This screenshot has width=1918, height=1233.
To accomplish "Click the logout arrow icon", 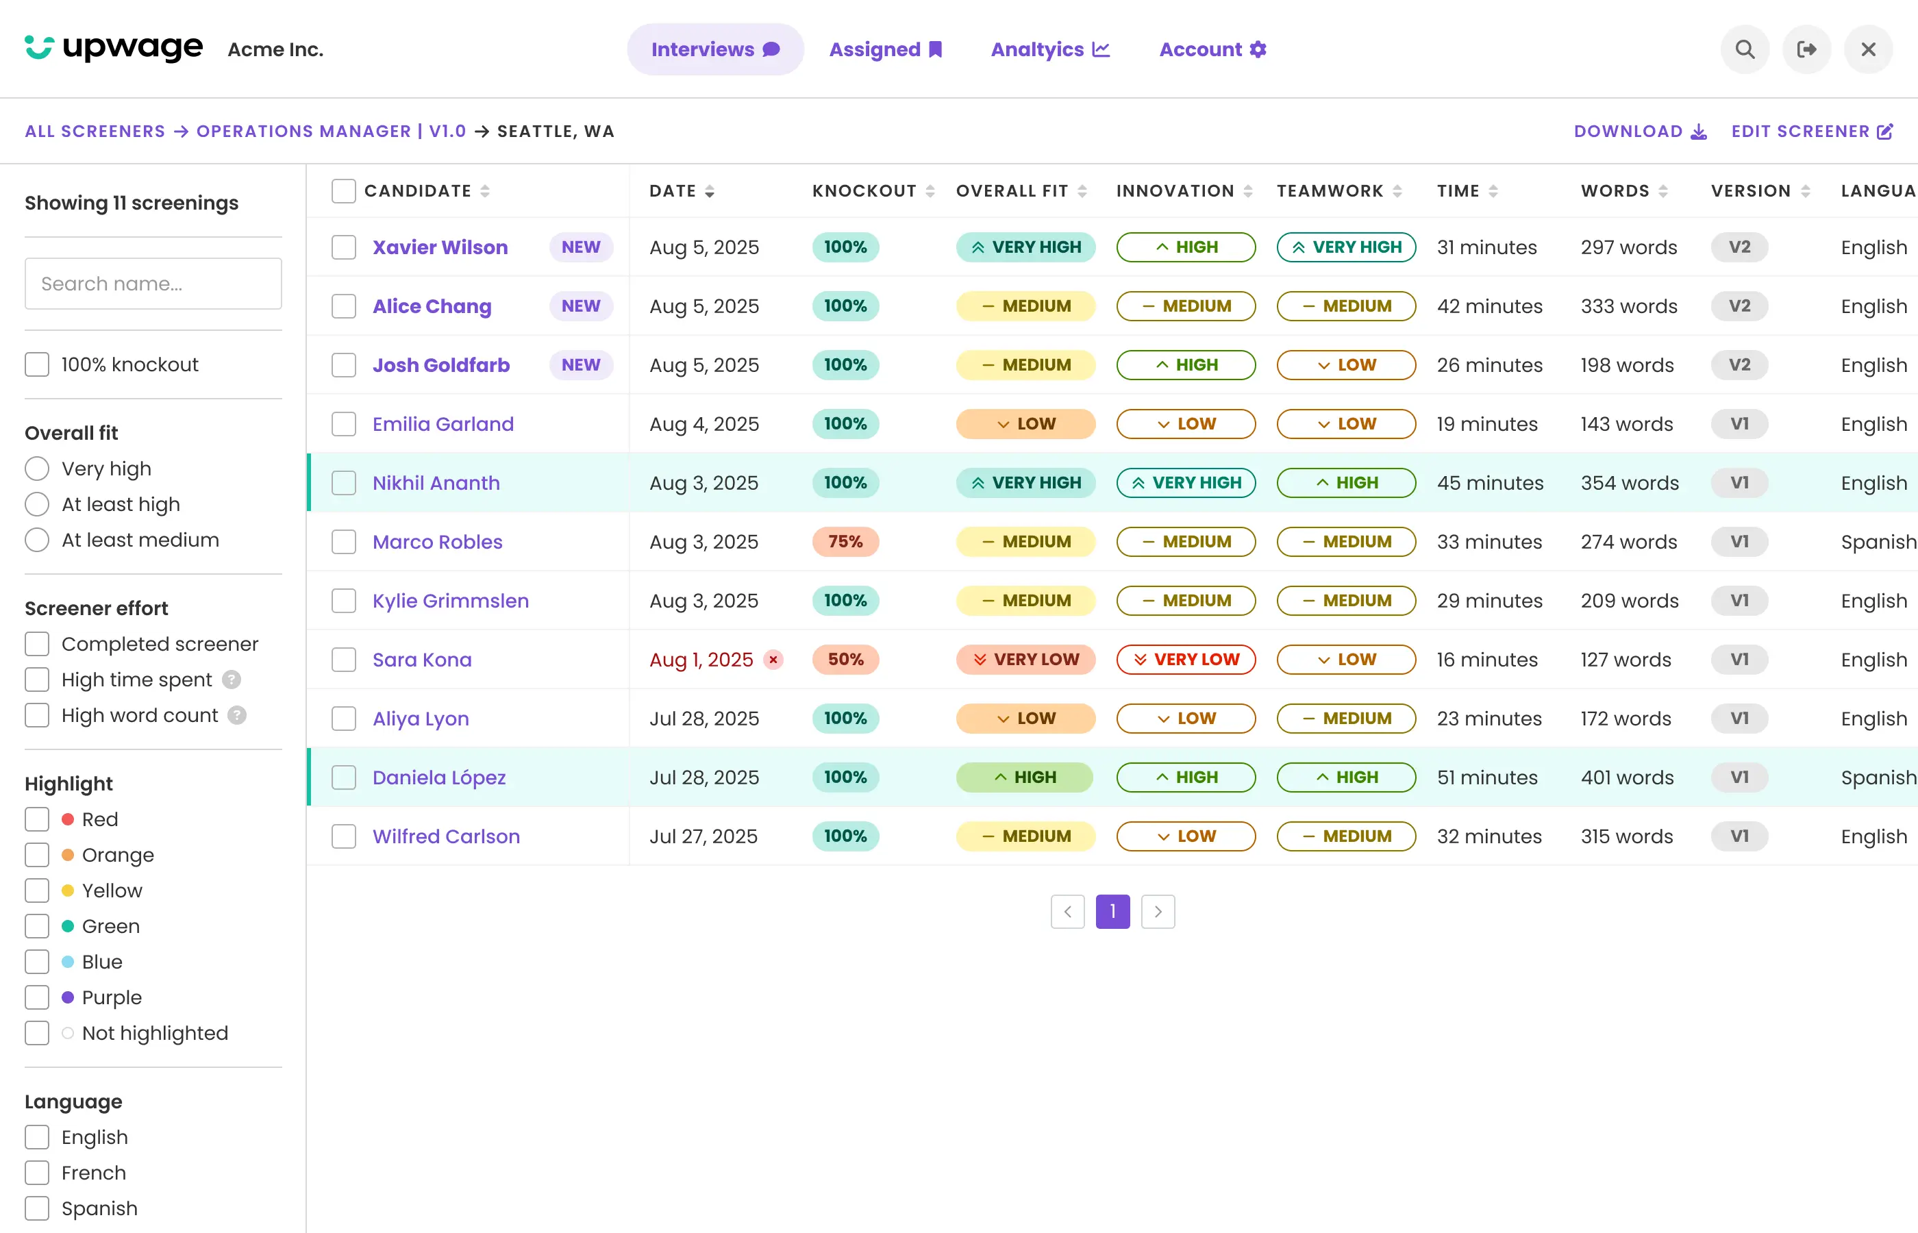I will 1806,49.
